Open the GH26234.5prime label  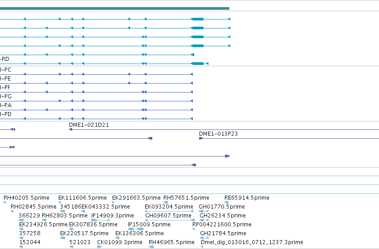(223, 216)
